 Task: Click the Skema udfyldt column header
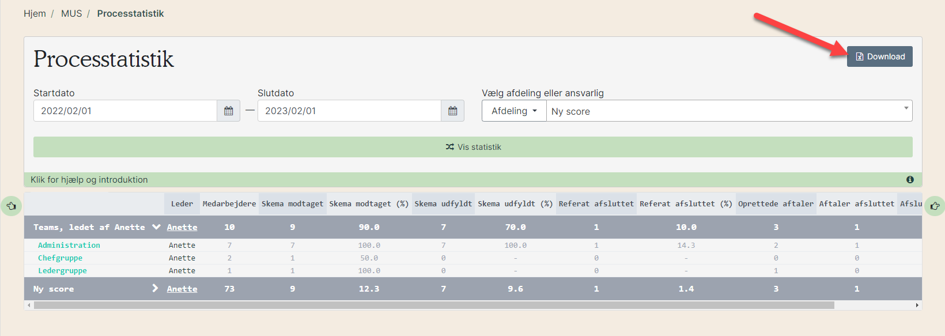(x=443, y=203)
